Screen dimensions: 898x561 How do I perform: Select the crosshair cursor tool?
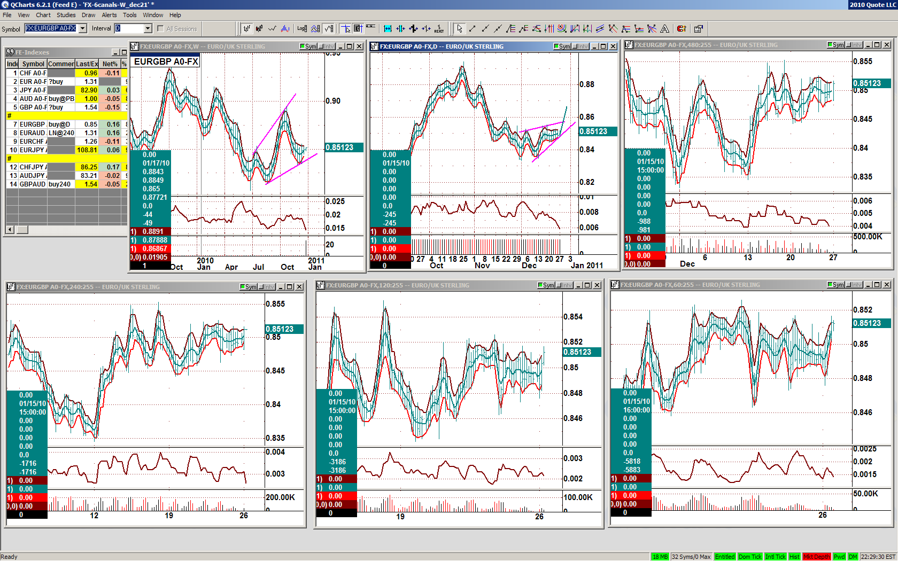pos(345,29)
